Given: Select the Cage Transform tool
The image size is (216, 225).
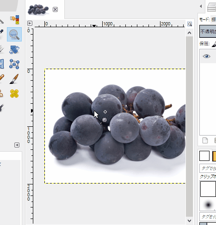Looking at the screenshot, I should pos(14,64).
